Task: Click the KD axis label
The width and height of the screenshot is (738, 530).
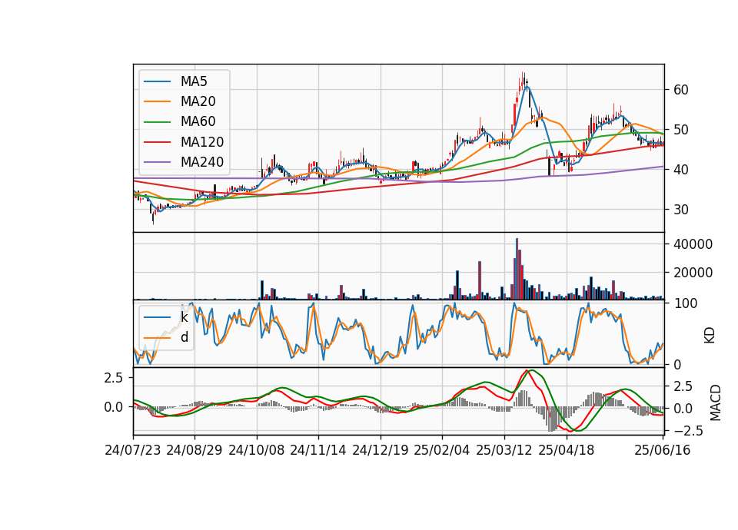Action: (710, 336)
